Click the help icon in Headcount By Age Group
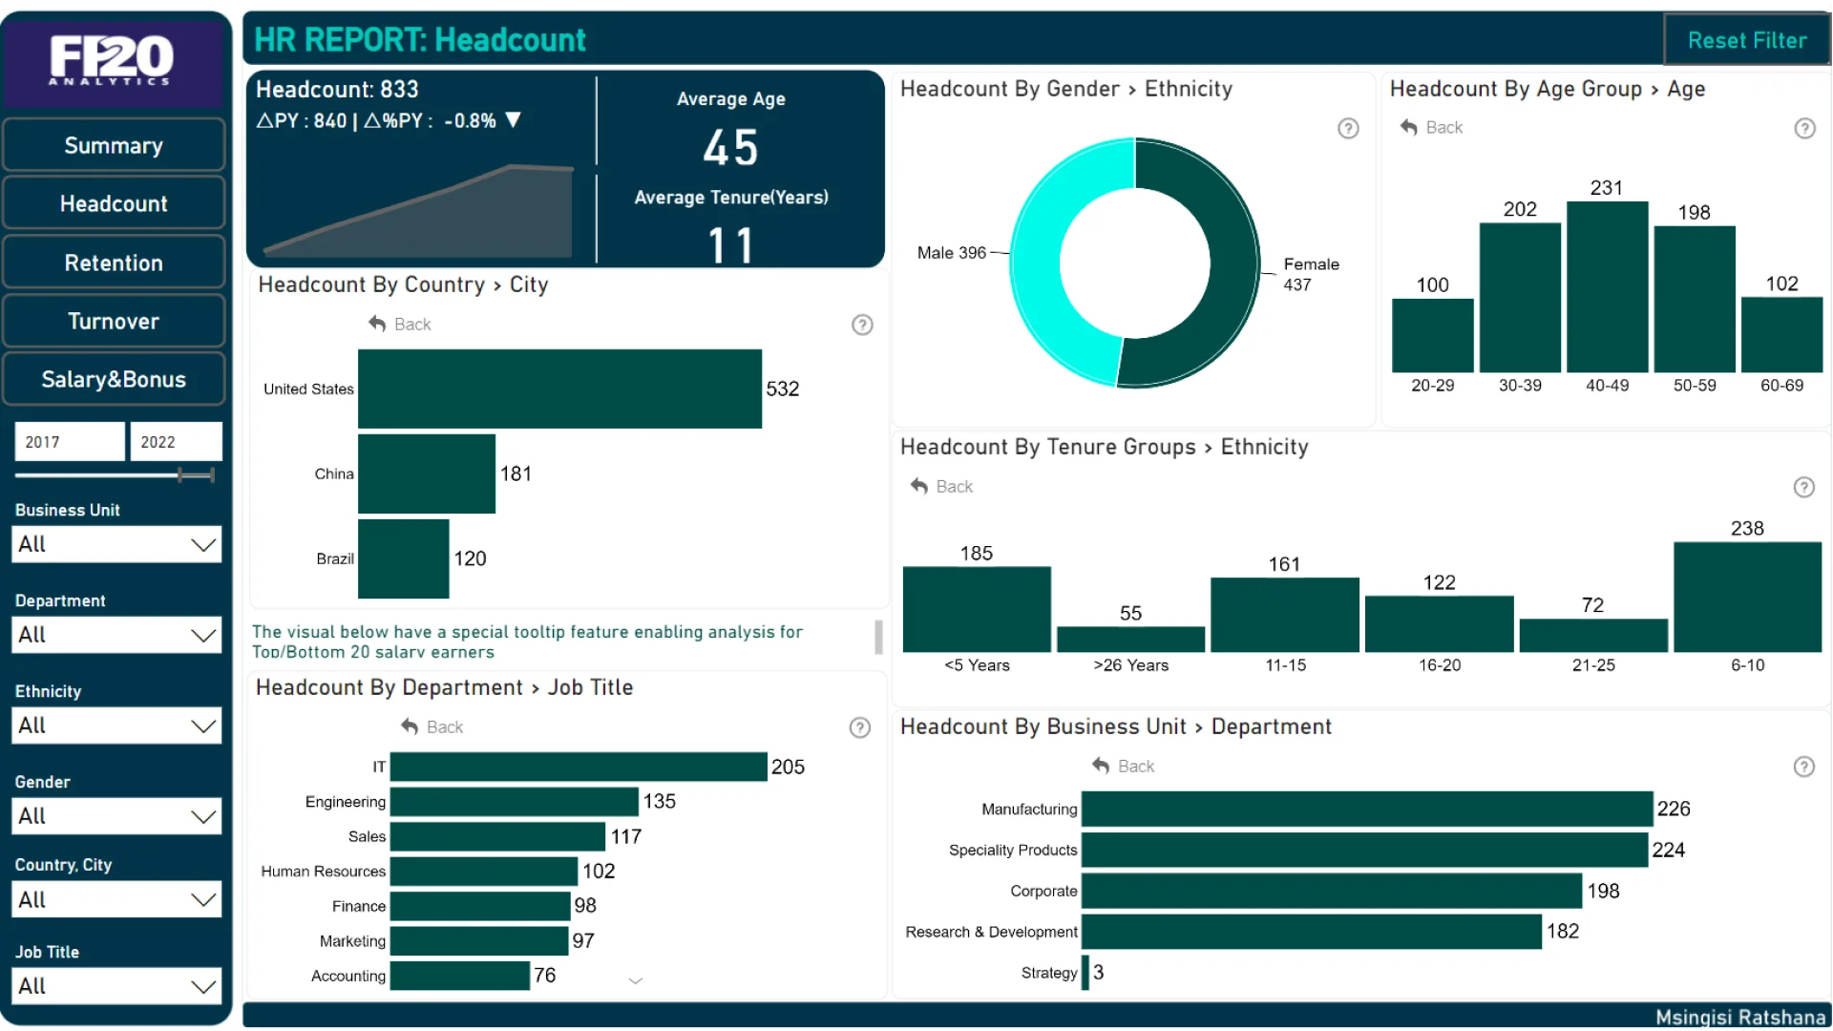1833x1031 pixels. [x=1804, y=128]
